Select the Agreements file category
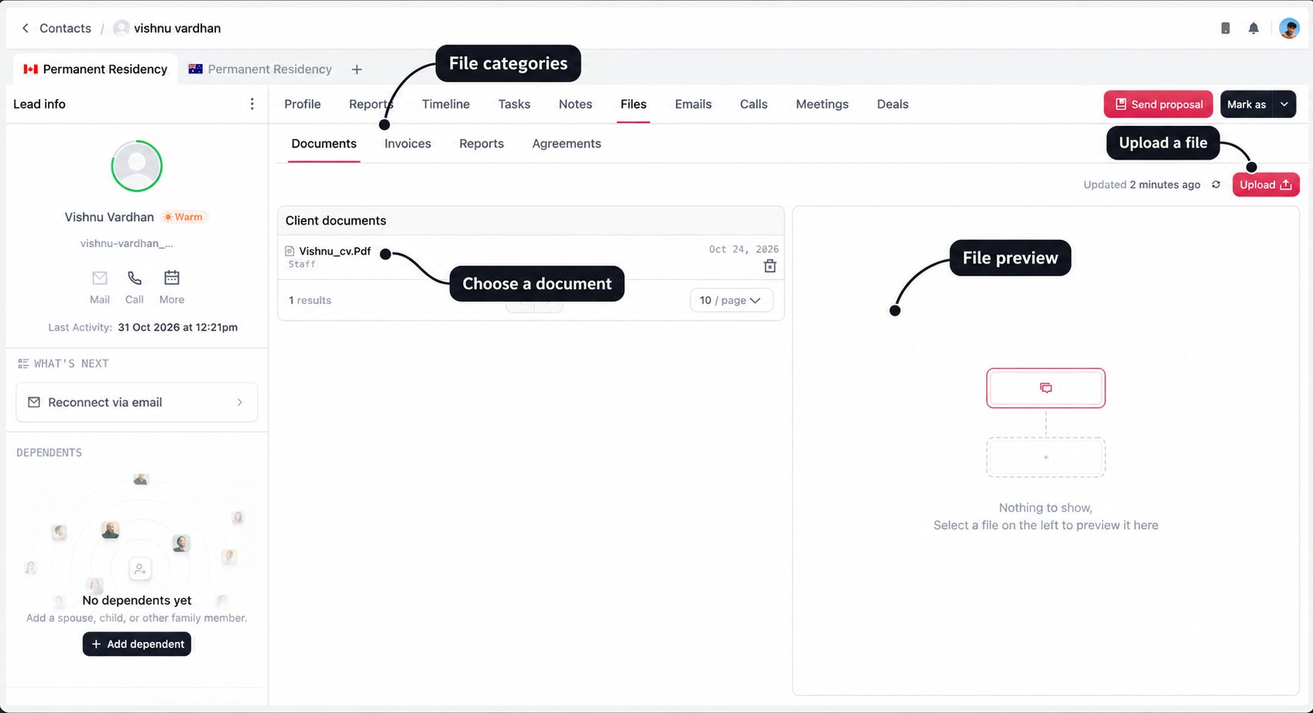1313x713 pixels. coord(567,144)
